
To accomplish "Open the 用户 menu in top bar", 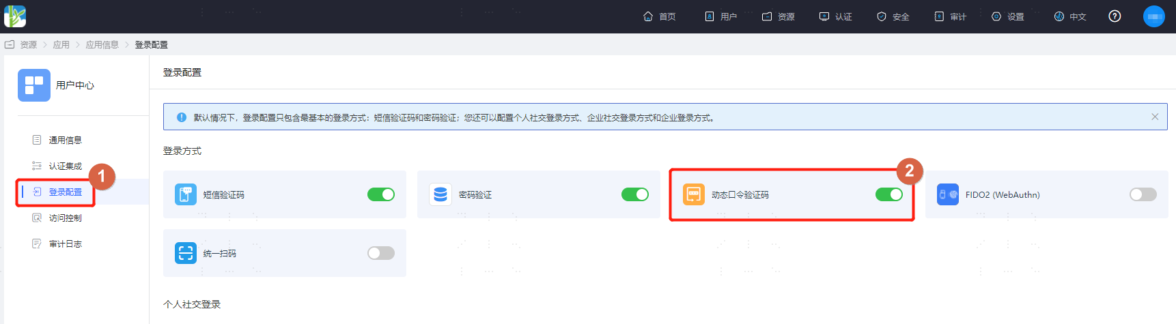I will click(720, 16).
